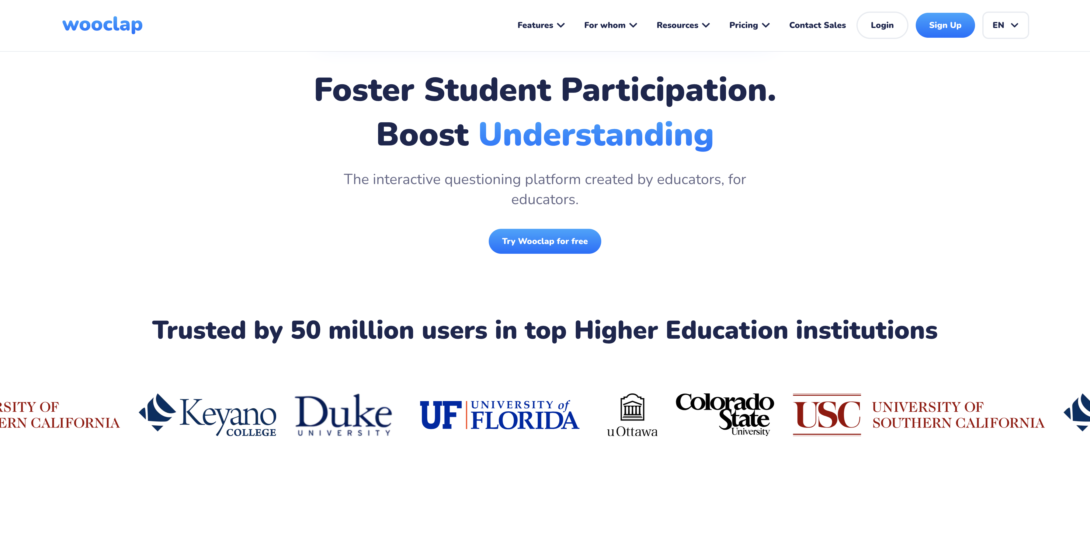Click the chevron next to Features

(x=561, y=25)
